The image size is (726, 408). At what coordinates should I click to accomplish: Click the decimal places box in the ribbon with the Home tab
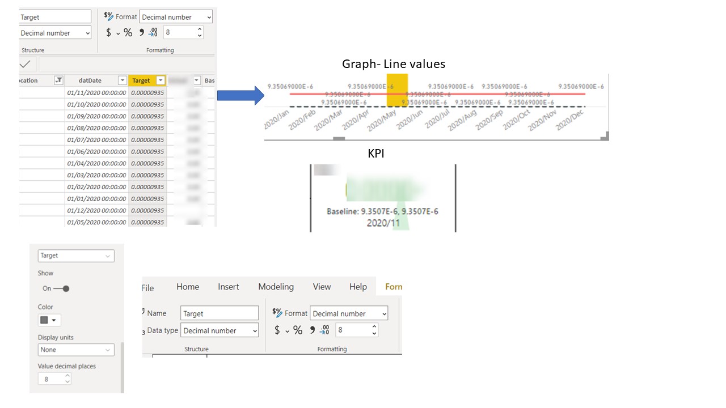pos(357,329)
